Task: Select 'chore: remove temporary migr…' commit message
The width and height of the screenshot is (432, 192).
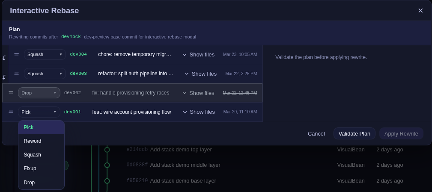Action: click(135, 54)
